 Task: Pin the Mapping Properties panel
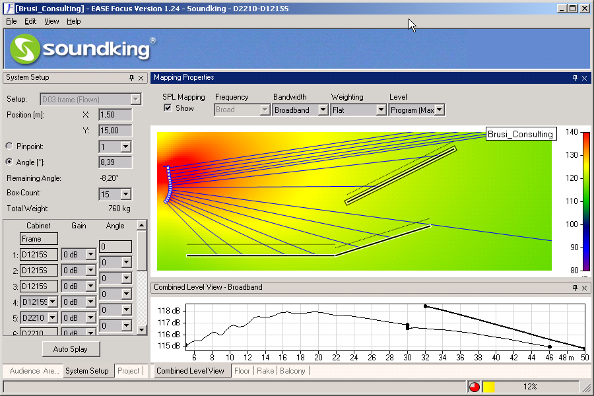click(x=575, y=78)
